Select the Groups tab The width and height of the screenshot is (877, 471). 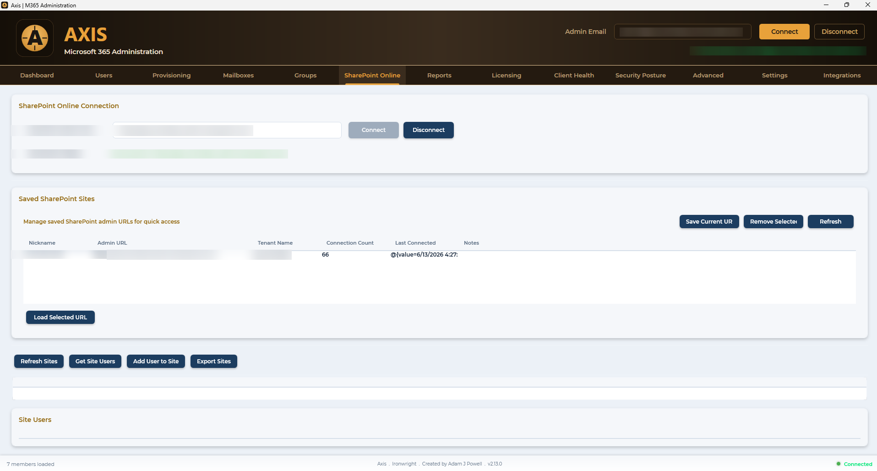tap(305, 76)
